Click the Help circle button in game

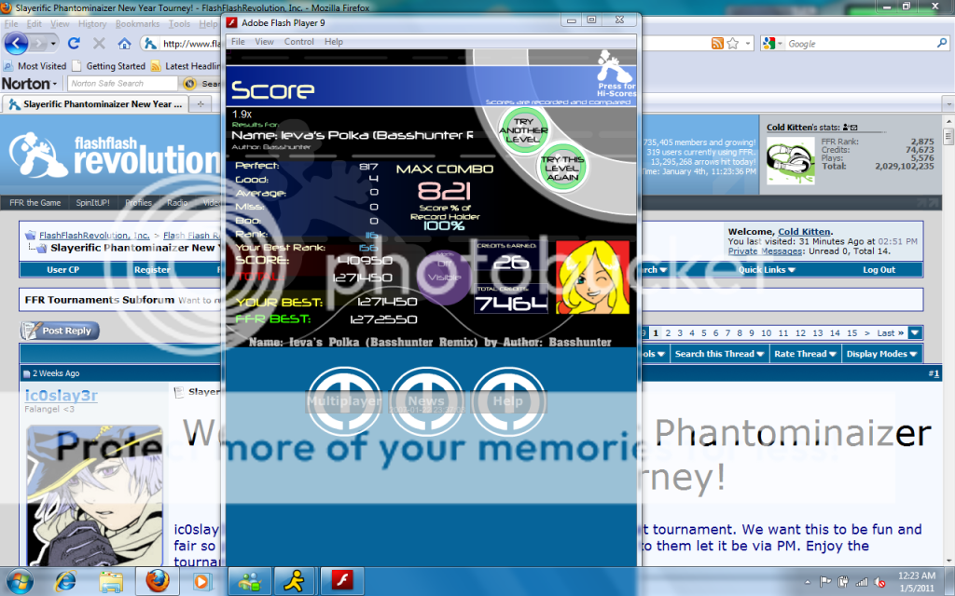[508, 402]
